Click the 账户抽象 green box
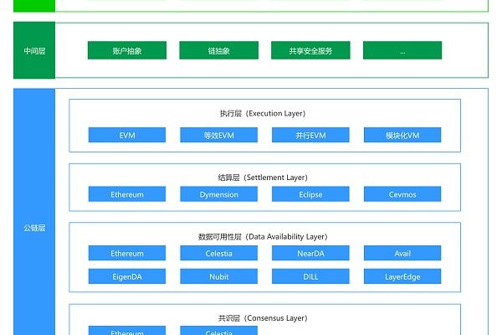This screenshot has height=335, width=502. (127, 50)
